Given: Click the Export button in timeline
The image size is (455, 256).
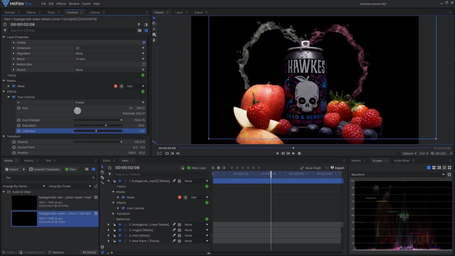Looking at the screenshot, I should [x=337, y=168].
